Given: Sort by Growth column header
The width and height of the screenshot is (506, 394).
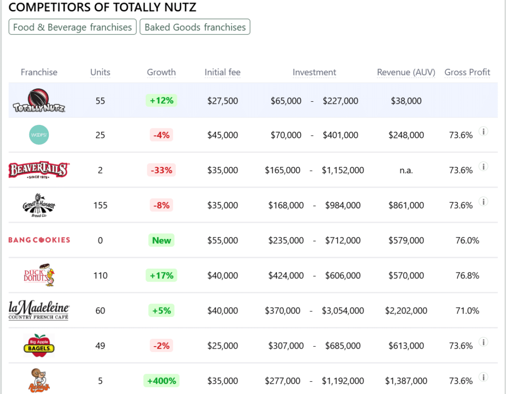Looking at the screenshot, I should (x=162, y=72).
